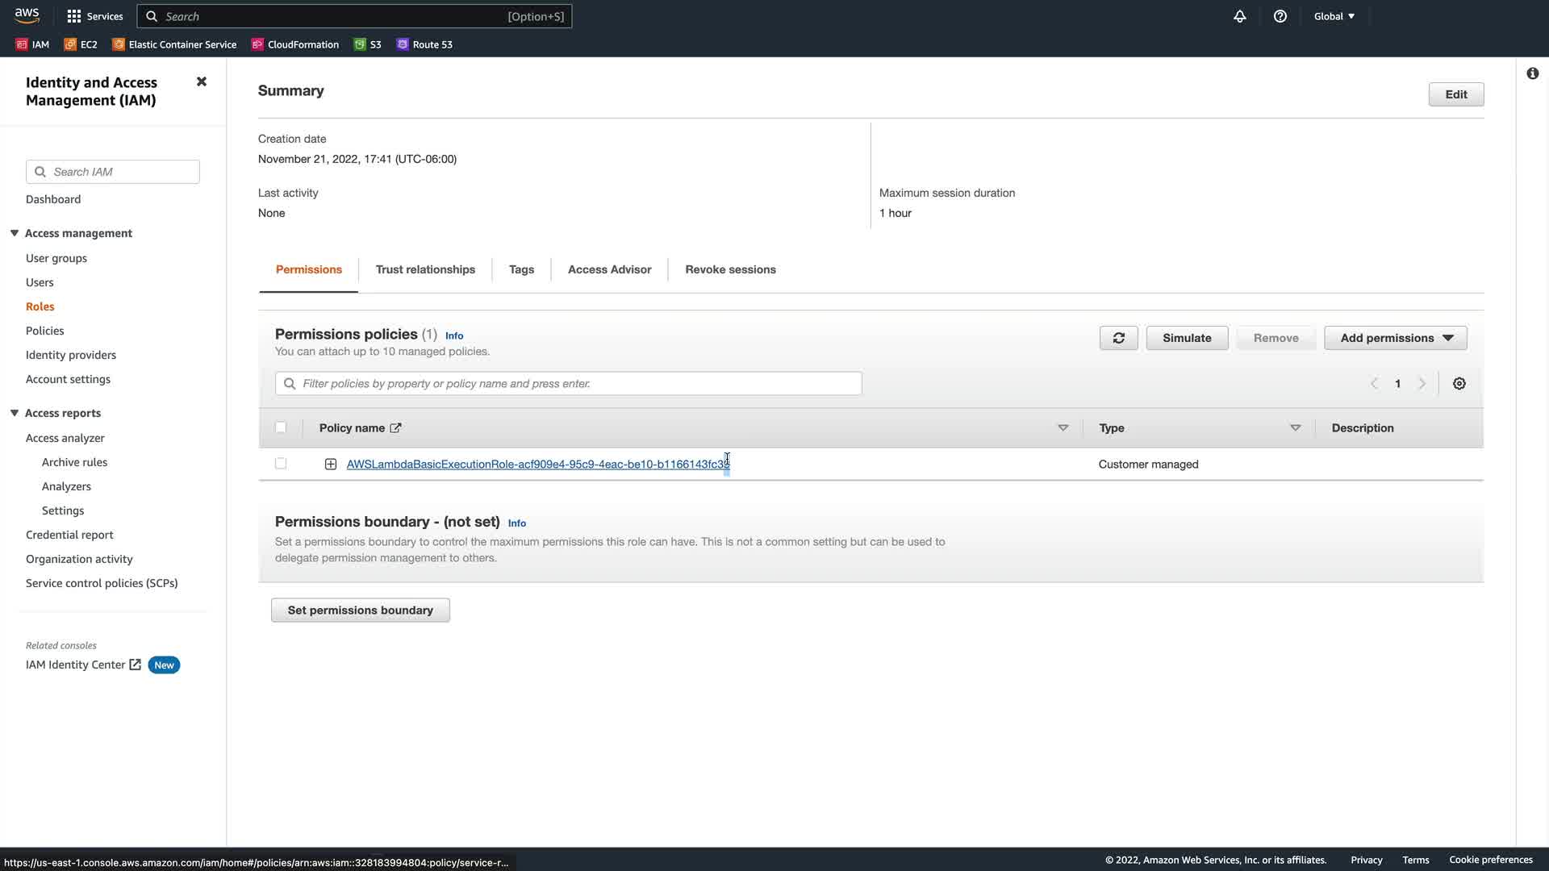Open the info panel icon at right
This screenshot has width=1549, height=871.
pos(1532,73)
